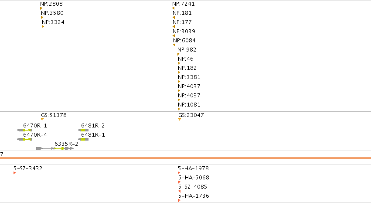Click the 6481R-2 transcript name
Screen dimensions: 371x203
(93, 126)
